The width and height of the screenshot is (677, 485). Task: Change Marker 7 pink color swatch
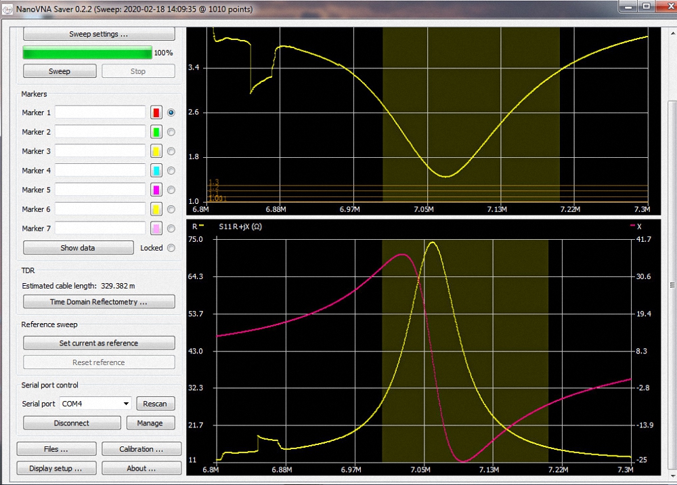(x=156, y=228)
